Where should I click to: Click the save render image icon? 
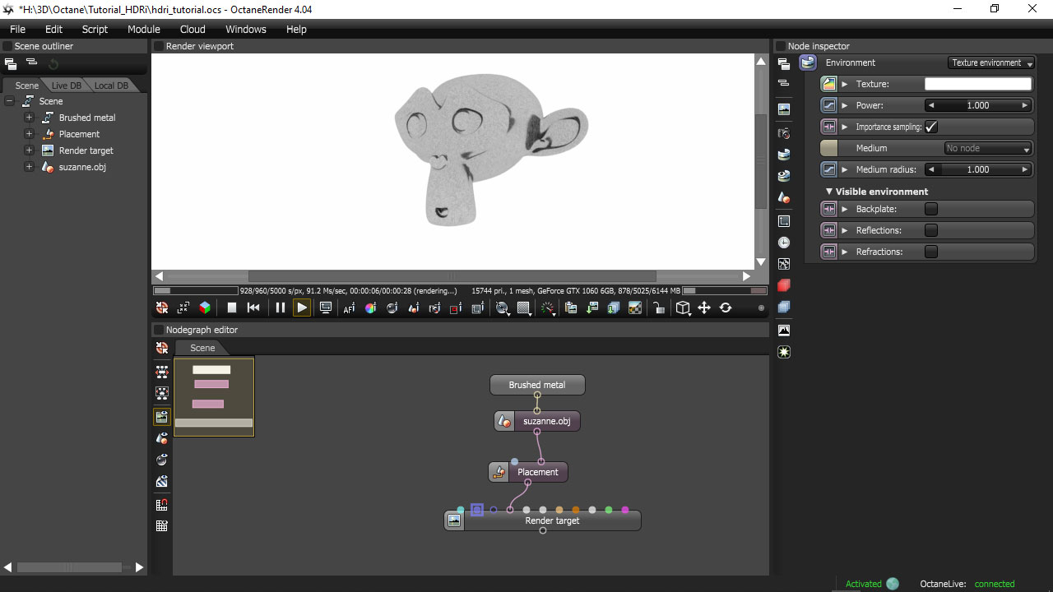pyautogui.click(x=592, y=308)
